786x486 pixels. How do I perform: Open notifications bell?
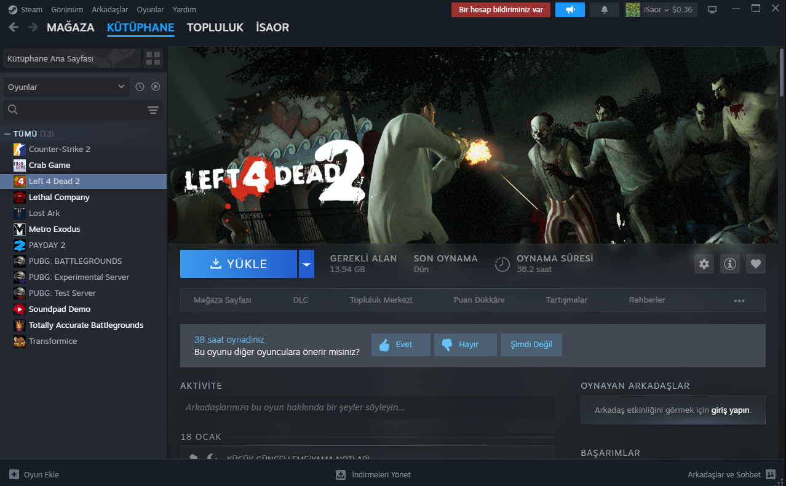pyautogui.click(x=605, y=10)
